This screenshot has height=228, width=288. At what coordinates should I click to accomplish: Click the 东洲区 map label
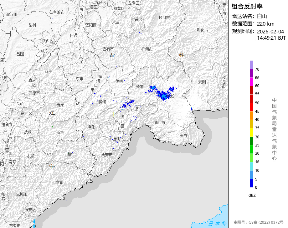[26, 113]
